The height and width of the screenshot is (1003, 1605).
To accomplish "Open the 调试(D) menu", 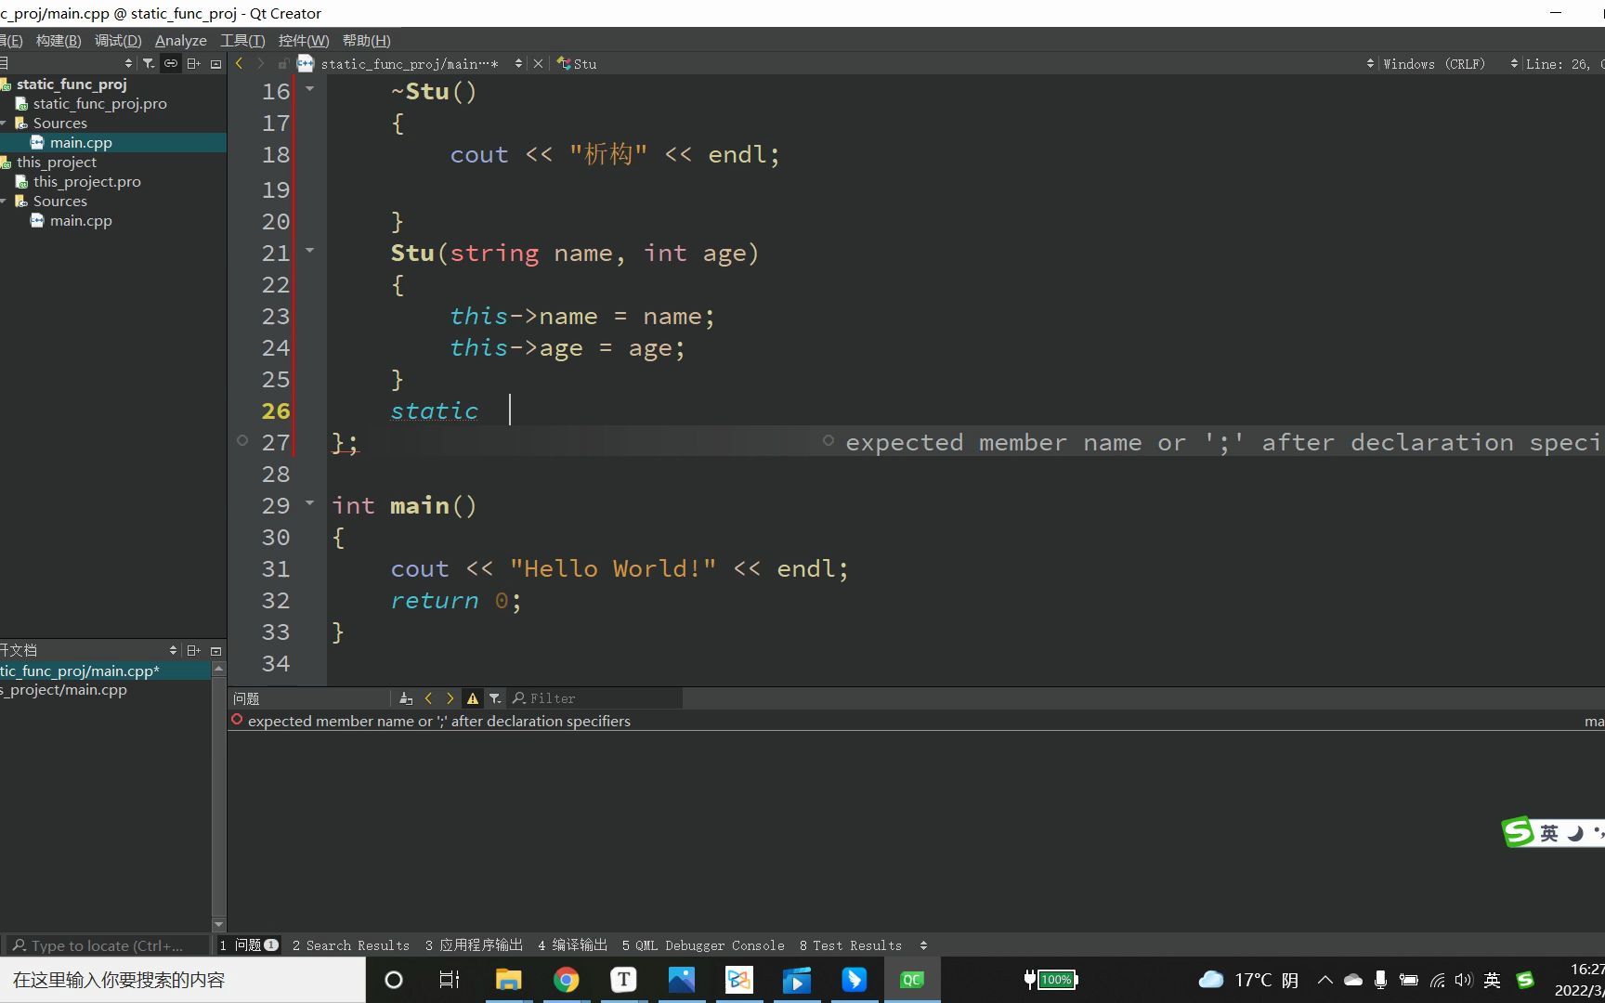I will coord(117,40).
